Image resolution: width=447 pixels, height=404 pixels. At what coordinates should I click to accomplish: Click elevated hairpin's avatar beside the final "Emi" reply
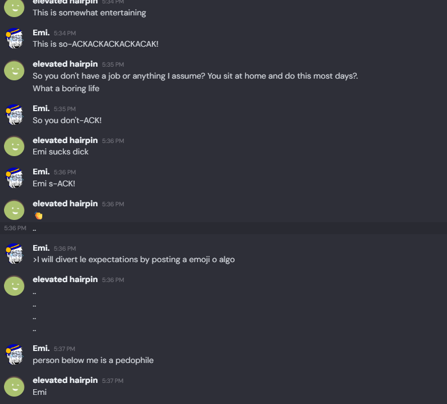click(14, 386)
